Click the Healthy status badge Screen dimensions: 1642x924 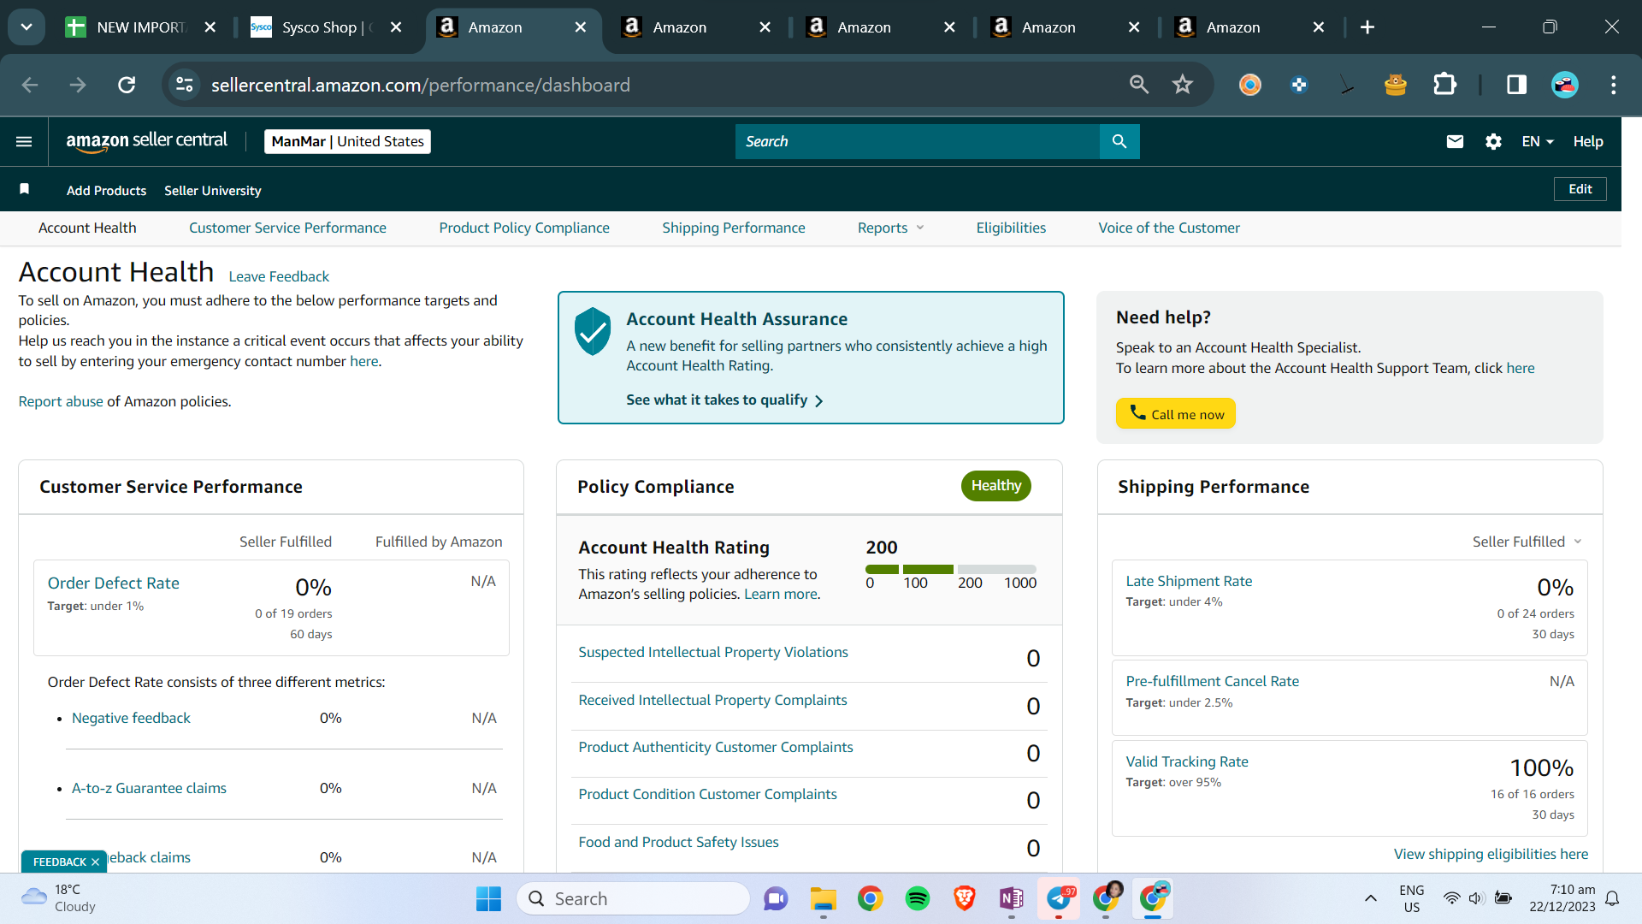996,485
